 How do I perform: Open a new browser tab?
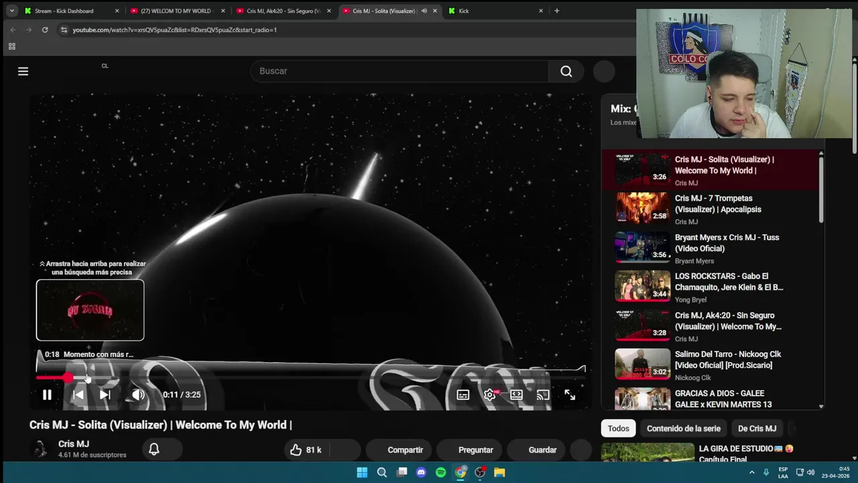pyautogui.click(x=556, y=11)
